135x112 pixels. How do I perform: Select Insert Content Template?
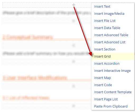113,92
